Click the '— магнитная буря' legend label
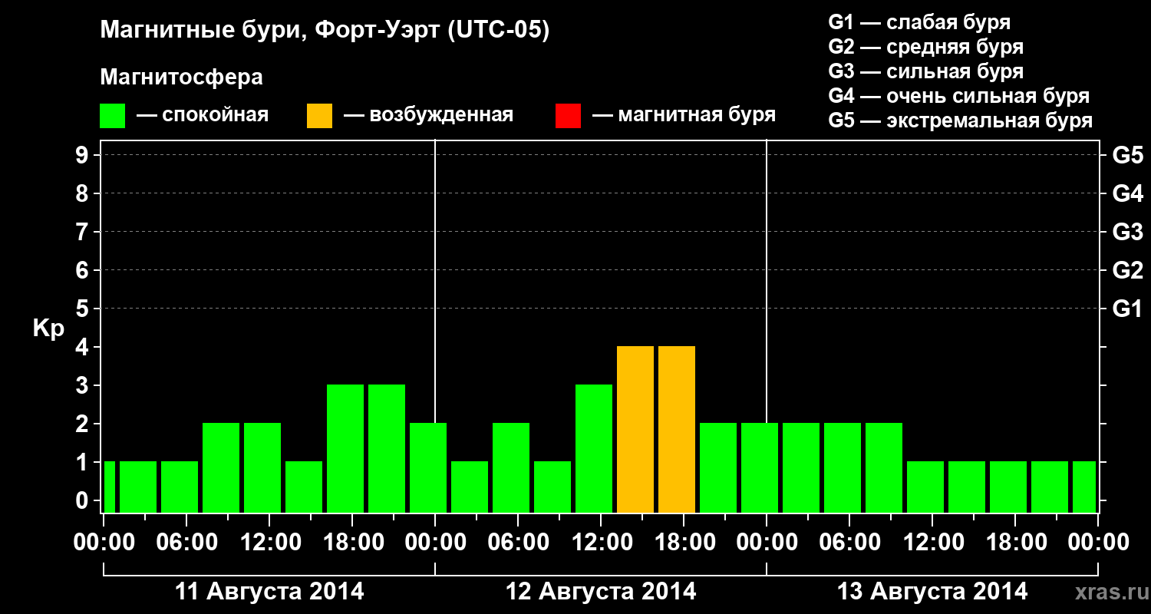Viewport: 1151px width, 614px height. [x=684, y=115]
